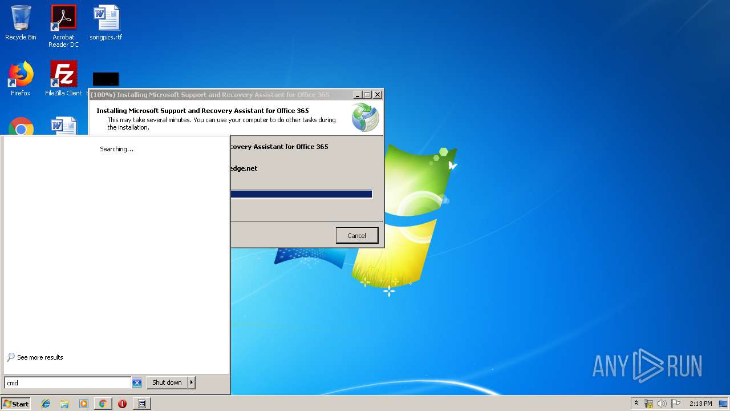Maximize the installer window
730x411 pixels.
(367, 95)
